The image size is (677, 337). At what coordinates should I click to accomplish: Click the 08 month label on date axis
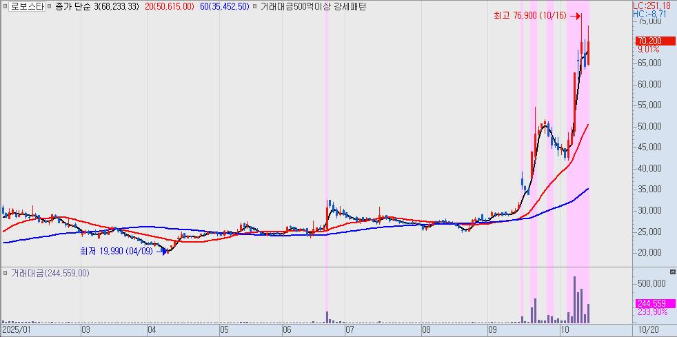(x=426, y=330)
